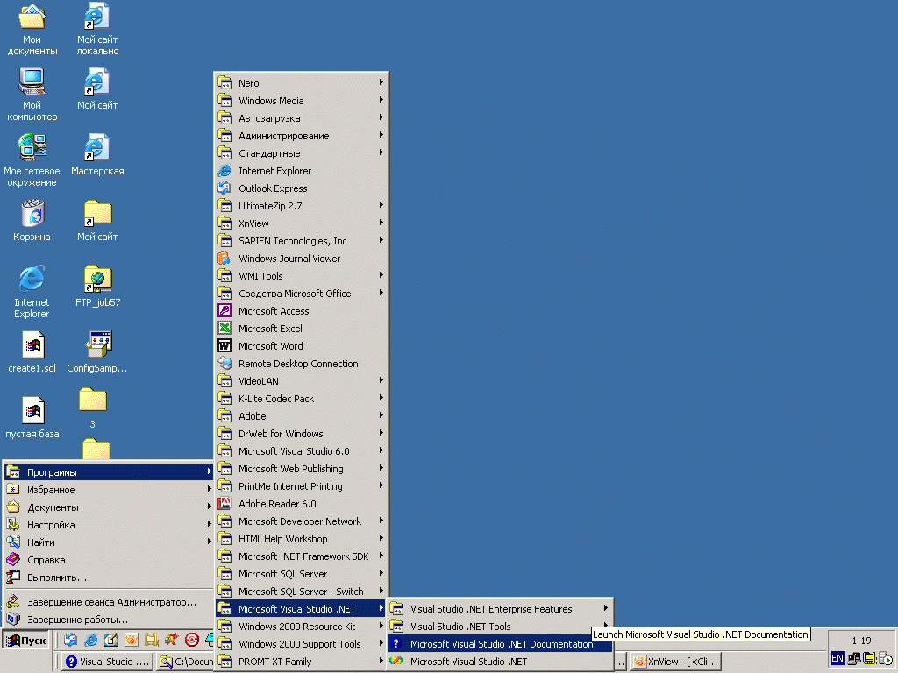This screenshot has width=898, height=673.
Task: Launch Microsoft Visual Studio .NET Documentation
Action: 499,644
